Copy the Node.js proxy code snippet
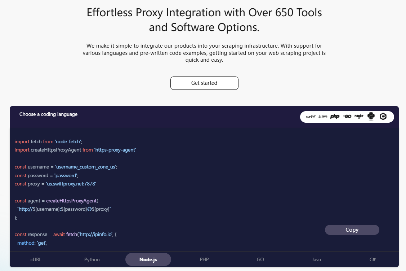 point(352,230)
